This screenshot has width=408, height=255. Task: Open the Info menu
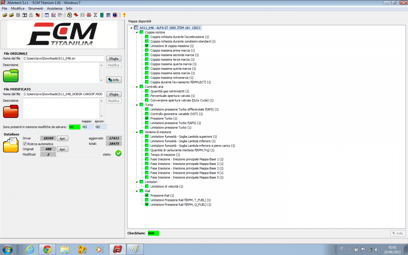coord(69,8)
